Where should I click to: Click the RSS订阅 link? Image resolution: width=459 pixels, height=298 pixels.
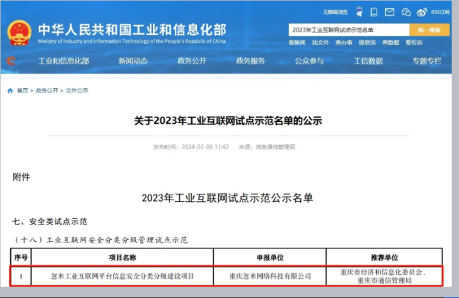[x=441, y=11]
